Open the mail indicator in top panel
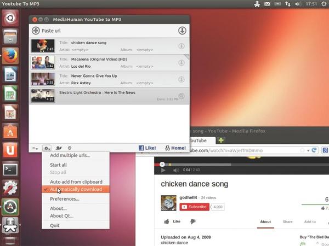 pos(268,4)
